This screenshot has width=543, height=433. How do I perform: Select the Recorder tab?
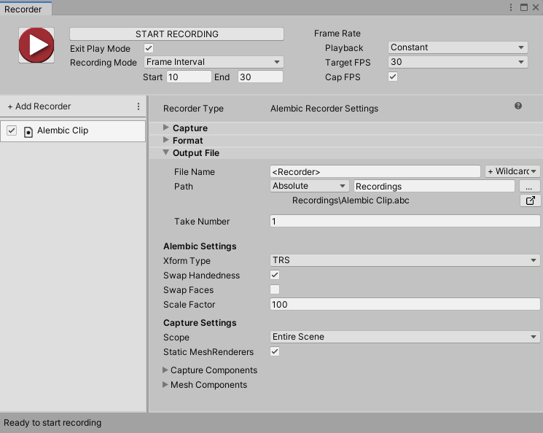pos(23,9)
